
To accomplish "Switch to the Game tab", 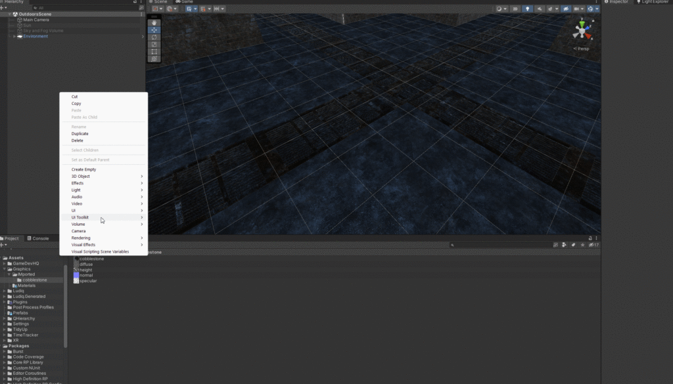I will [x=187, y=2].
